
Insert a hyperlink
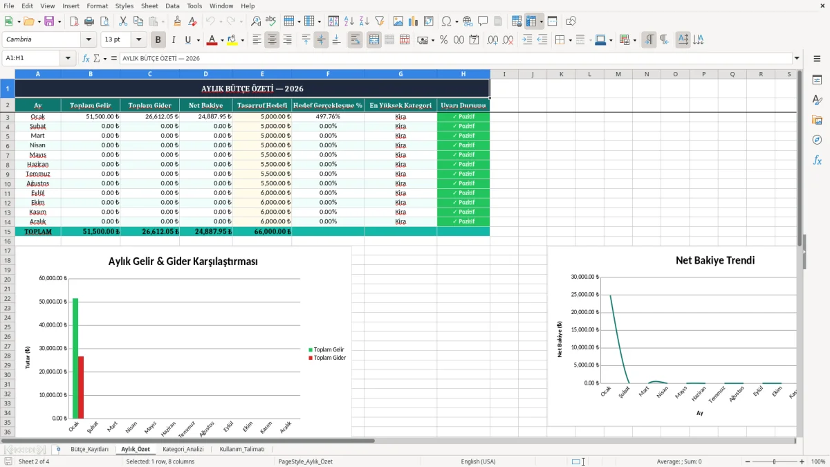[x=468, y=21]
